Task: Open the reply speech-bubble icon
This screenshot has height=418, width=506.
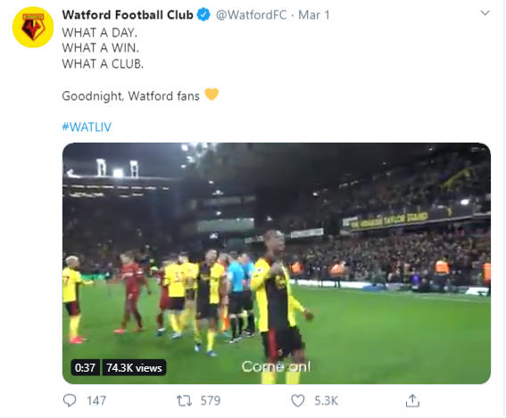Action: (x=70, y=400)
